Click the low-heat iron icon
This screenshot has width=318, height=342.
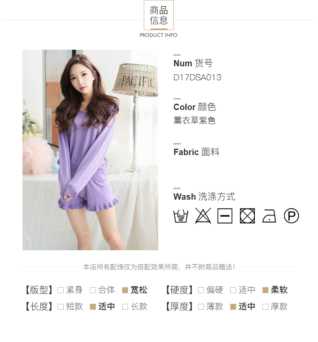(x=269, y=216)
